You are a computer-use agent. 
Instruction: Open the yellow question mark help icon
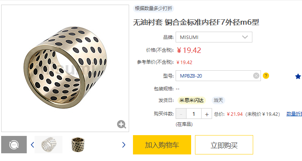coord(266,76)
